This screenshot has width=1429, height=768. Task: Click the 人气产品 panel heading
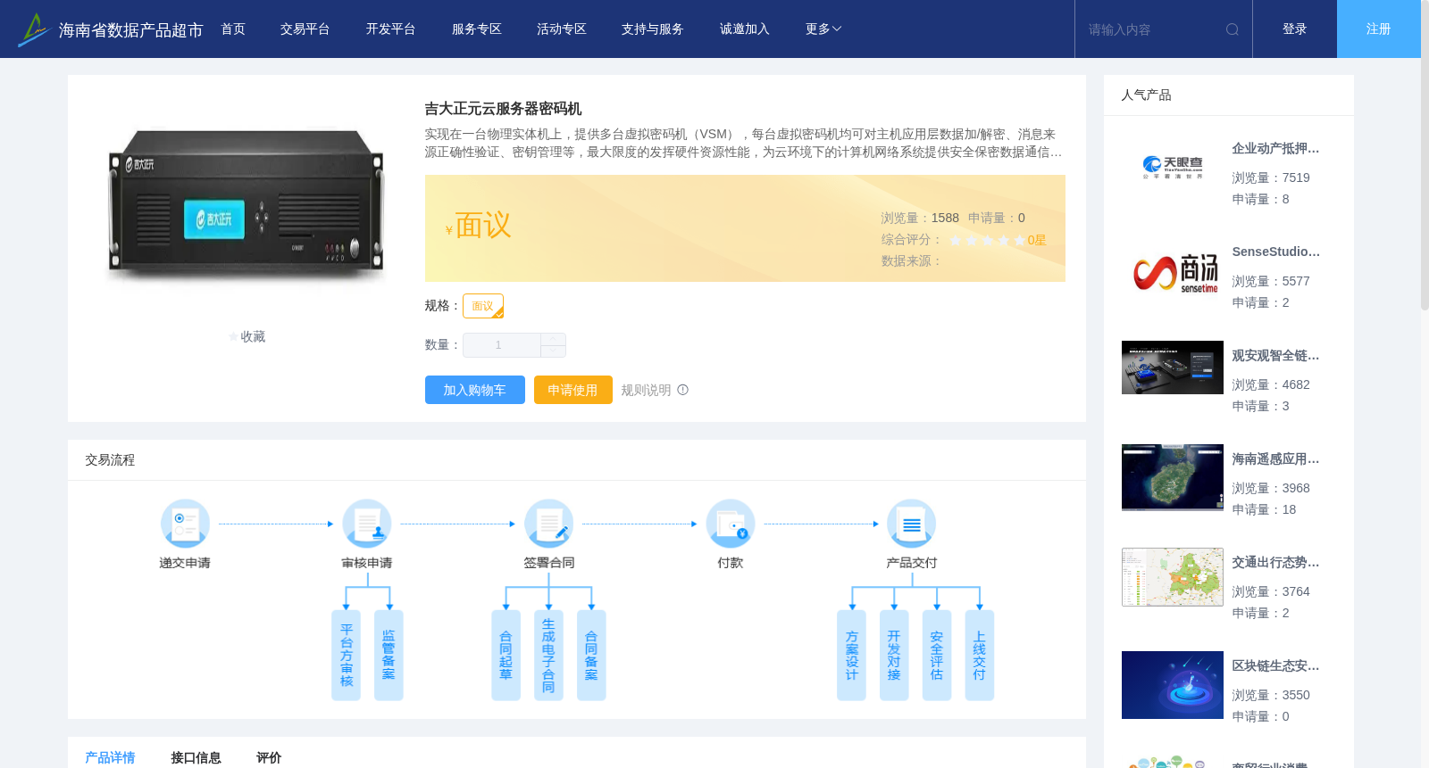1146,95
